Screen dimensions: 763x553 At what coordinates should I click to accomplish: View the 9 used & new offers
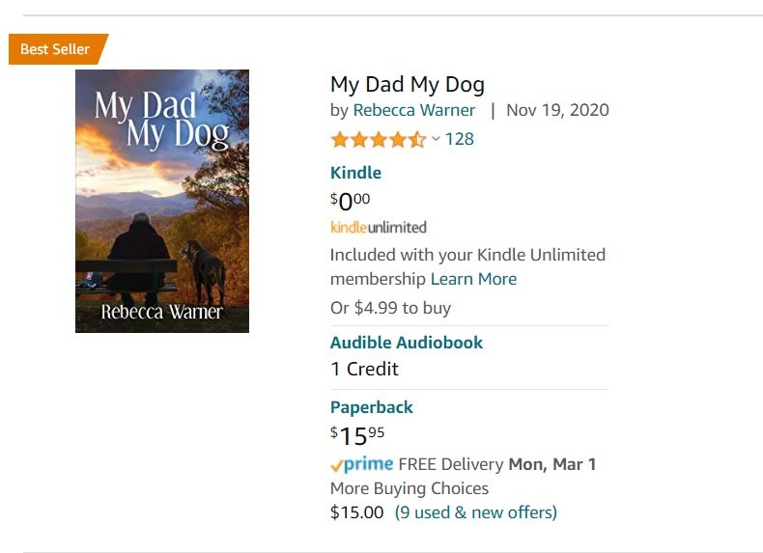(x=475, y=512)
